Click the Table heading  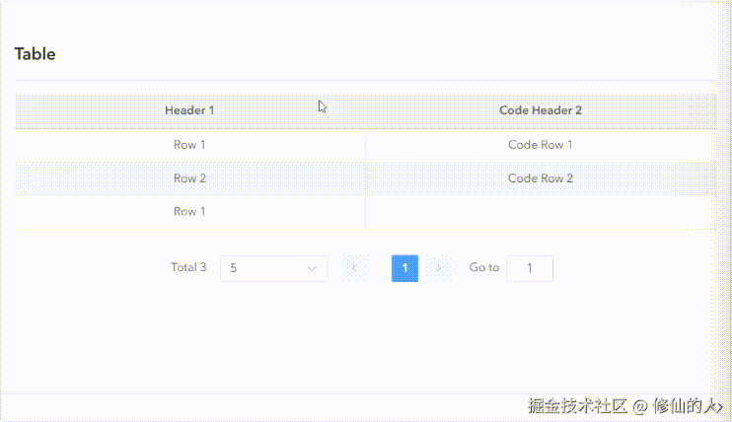click(x=35, y=54)
